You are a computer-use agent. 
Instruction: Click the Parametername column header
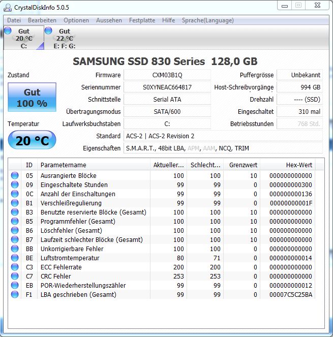click(x=94, y=165)
